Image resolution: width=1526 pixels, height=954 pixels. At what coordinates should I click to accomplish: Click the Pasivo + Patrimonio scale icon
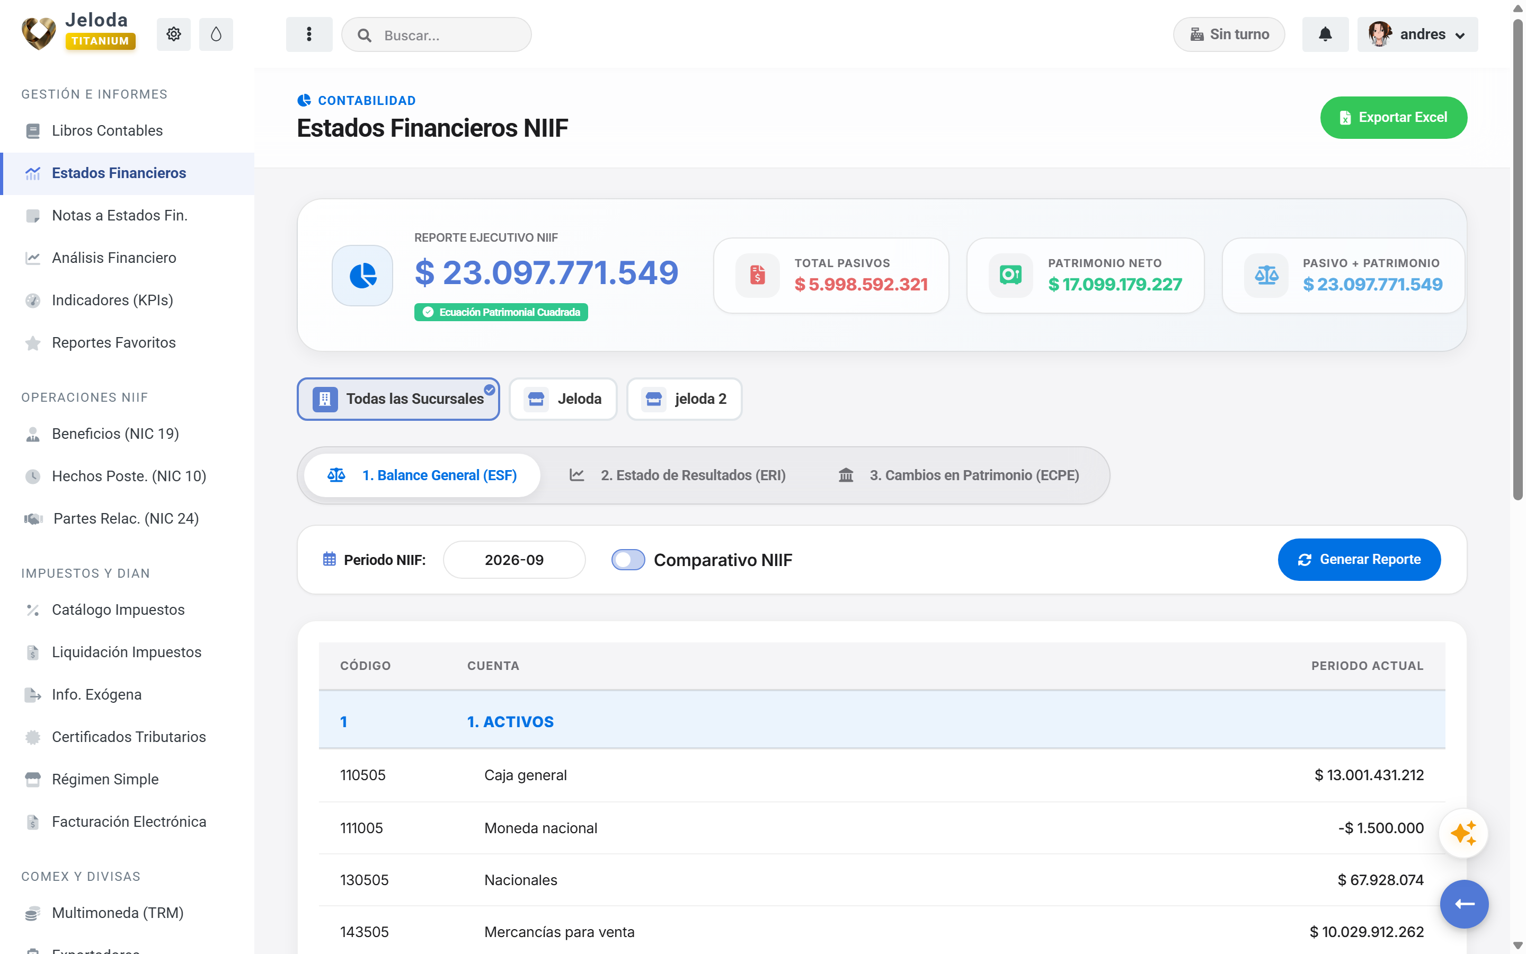coord(1265,275)
